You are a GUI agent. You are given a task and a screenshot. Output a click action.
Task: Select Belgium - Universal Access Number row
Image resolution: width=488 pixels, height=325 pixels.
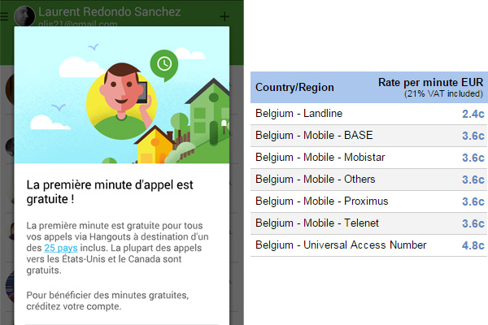tap(368, 245)
